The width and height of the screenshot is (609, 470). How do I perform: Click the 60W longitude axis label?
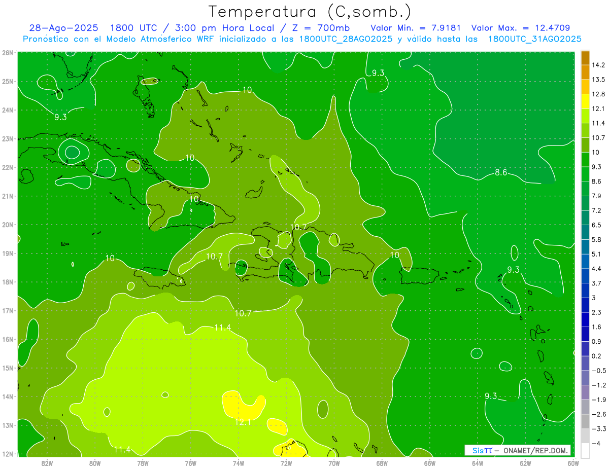tap(573, 463)
